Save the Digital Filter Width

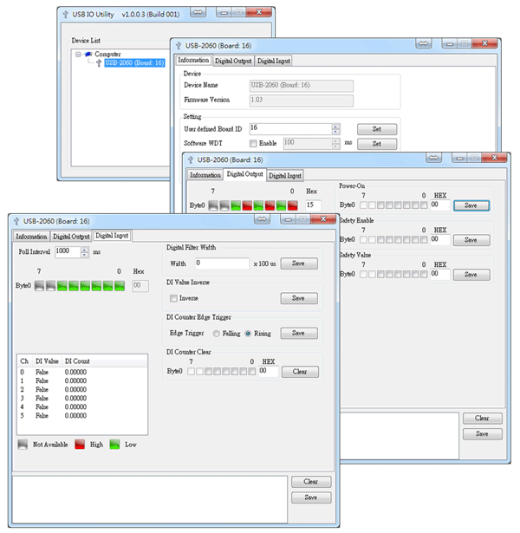click(299, 263)
